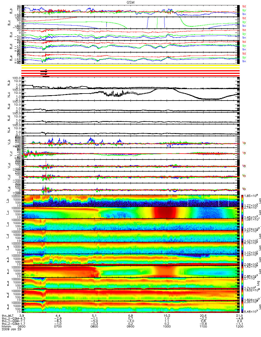Select the thc_Y-GSM row label
The image size is (261, 337).
[11, 322]
